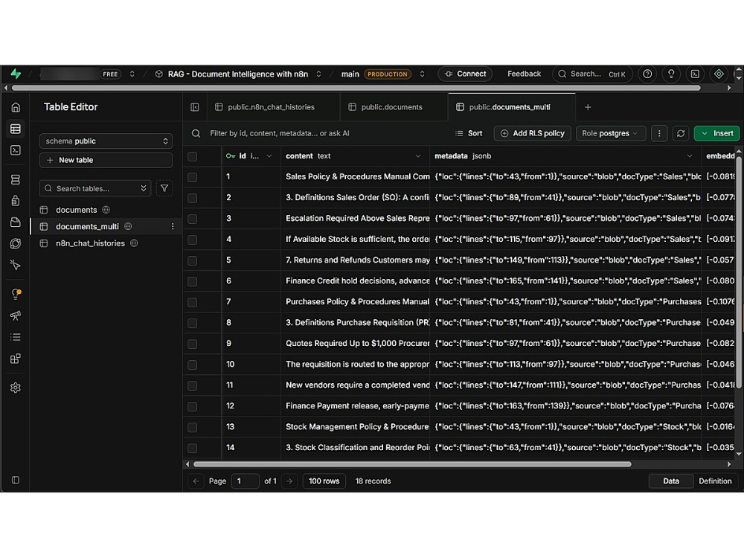Switch to Data view

(671, 481)
